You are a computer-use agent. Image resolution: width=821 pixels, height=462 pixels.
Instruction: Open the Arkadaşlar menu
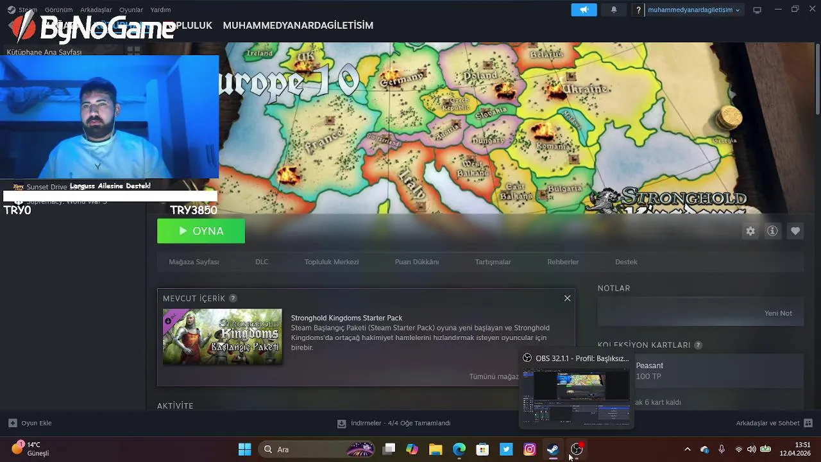pyautogui.click(x=96, y=10)
